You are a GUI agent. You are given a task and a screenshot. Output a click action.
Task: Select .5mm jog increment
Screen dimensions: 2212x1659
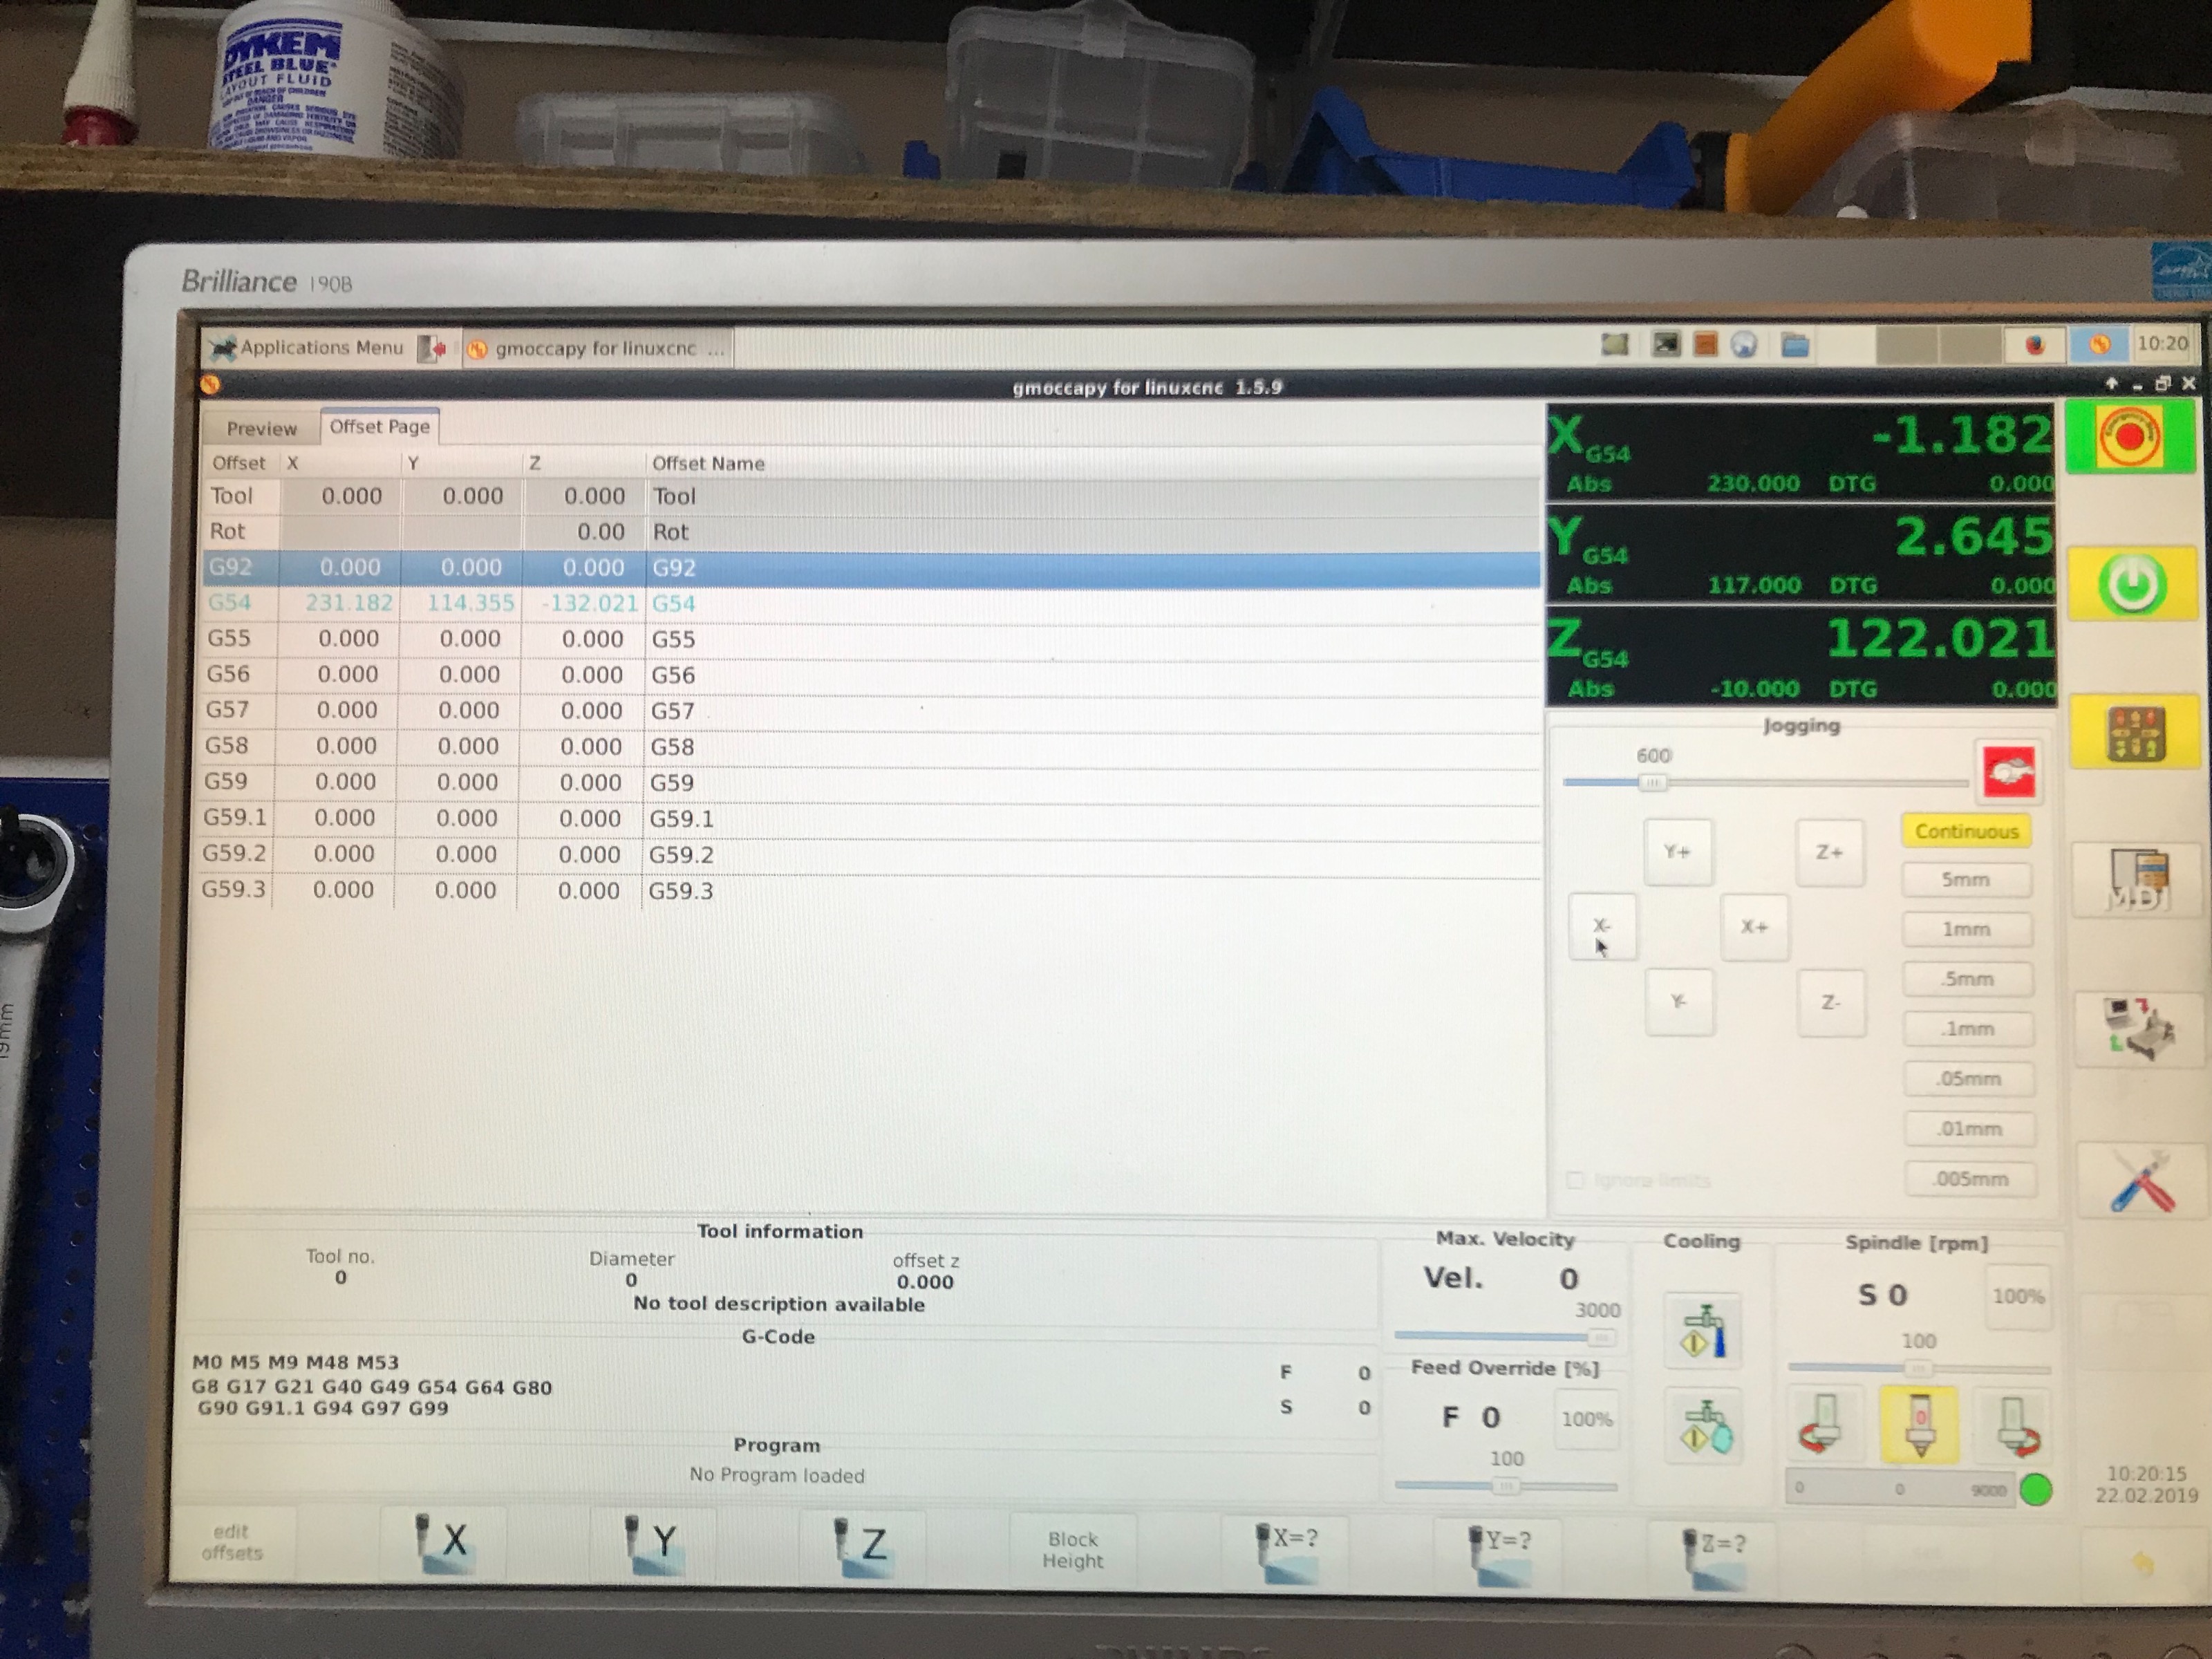point(1968,979)
